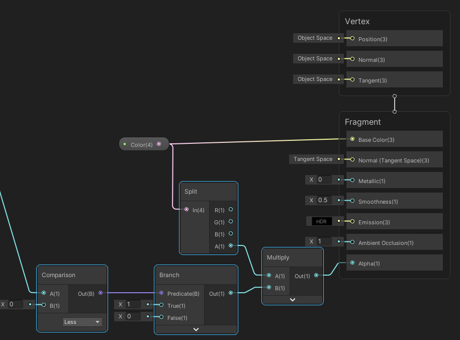The height and width of the screenshot is (340, 460).
Task: Expand the Branch node's collapse chevron
Action: [196, 329]
